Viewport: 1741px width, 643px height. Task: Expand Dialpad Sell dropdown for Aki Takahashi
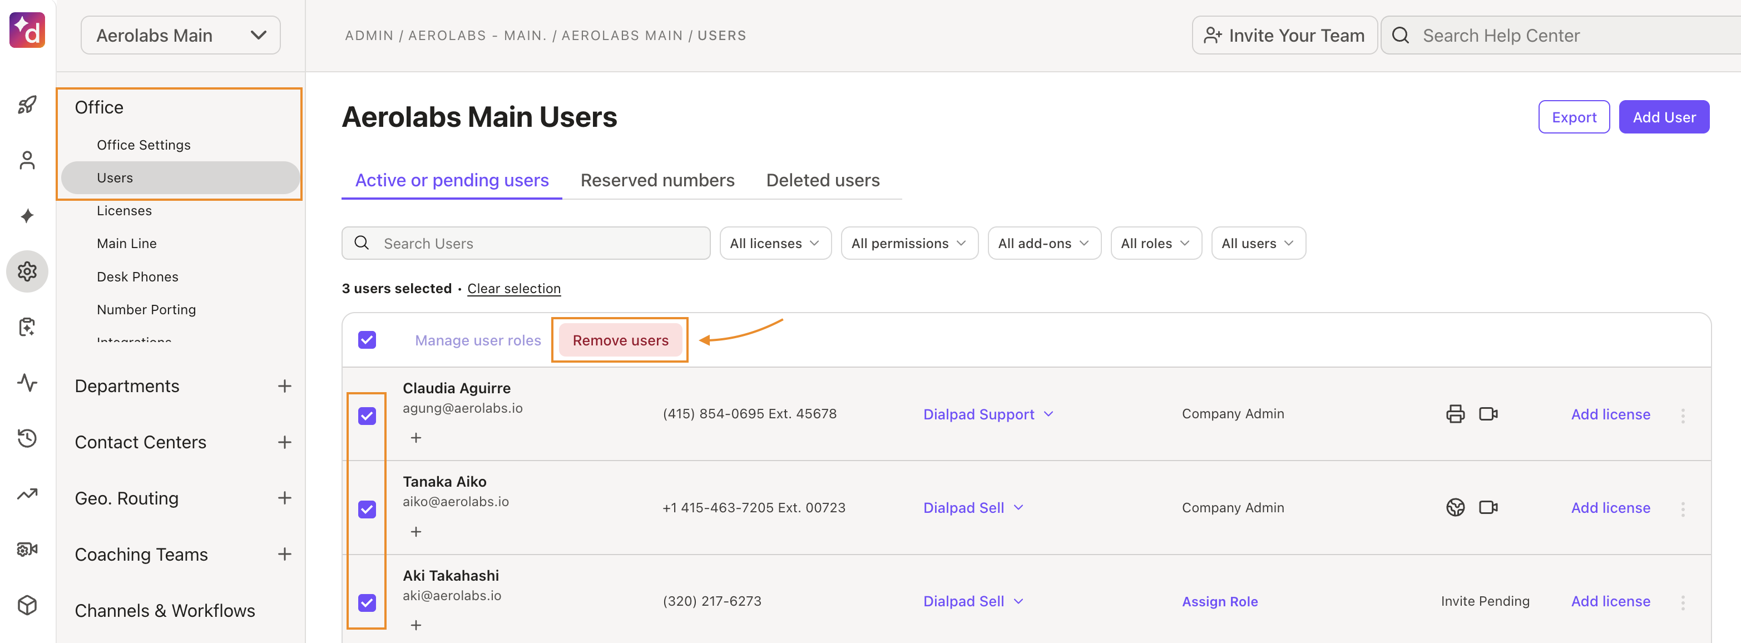pyautogui.click(x=973, y=602)
